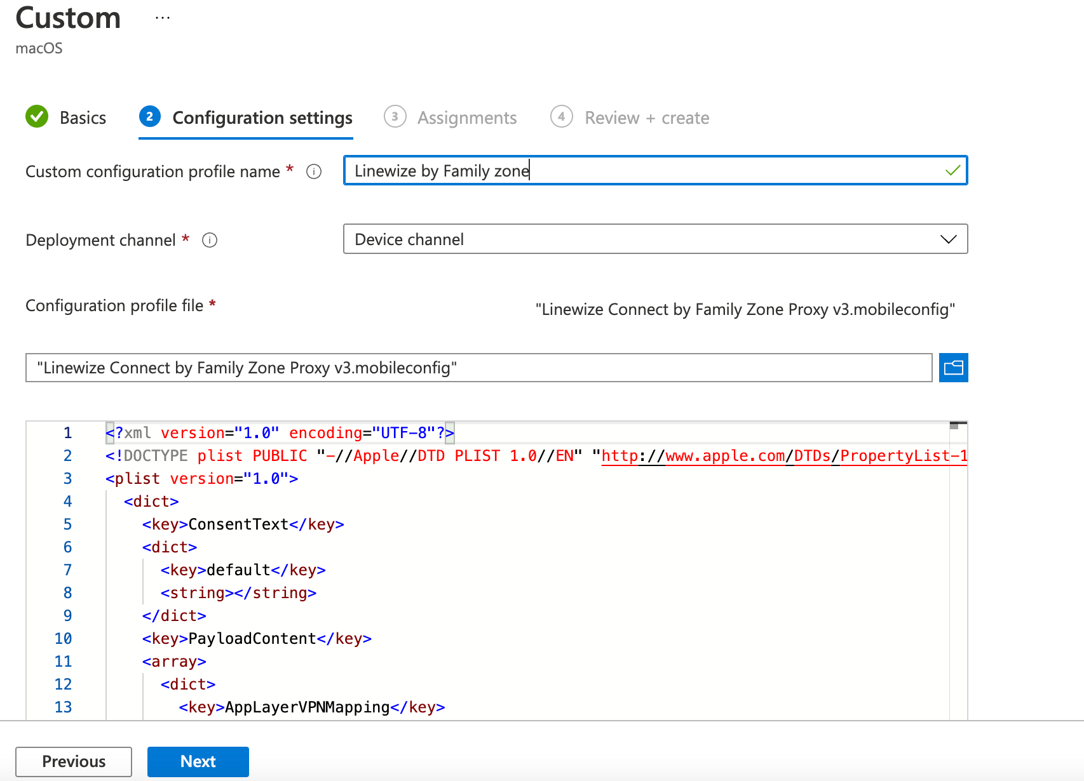Click the Deployment channel label
Screen dimensions: 1084x781
(x=100, y=240)
